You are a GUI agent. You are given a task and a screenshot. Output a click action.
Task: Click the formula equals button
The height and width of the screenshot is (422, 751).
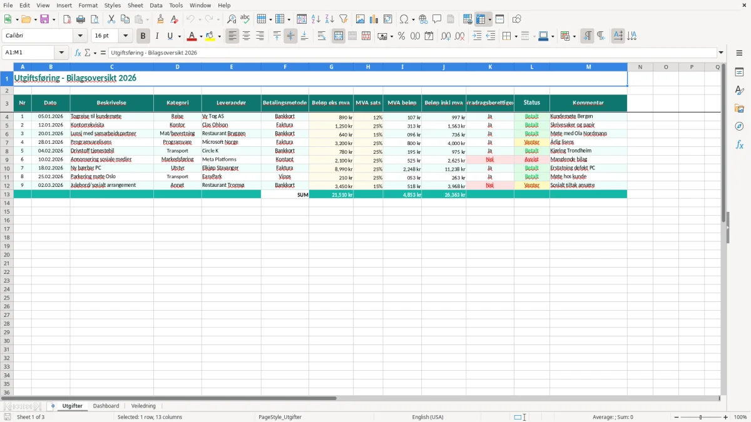coord(103,53)
